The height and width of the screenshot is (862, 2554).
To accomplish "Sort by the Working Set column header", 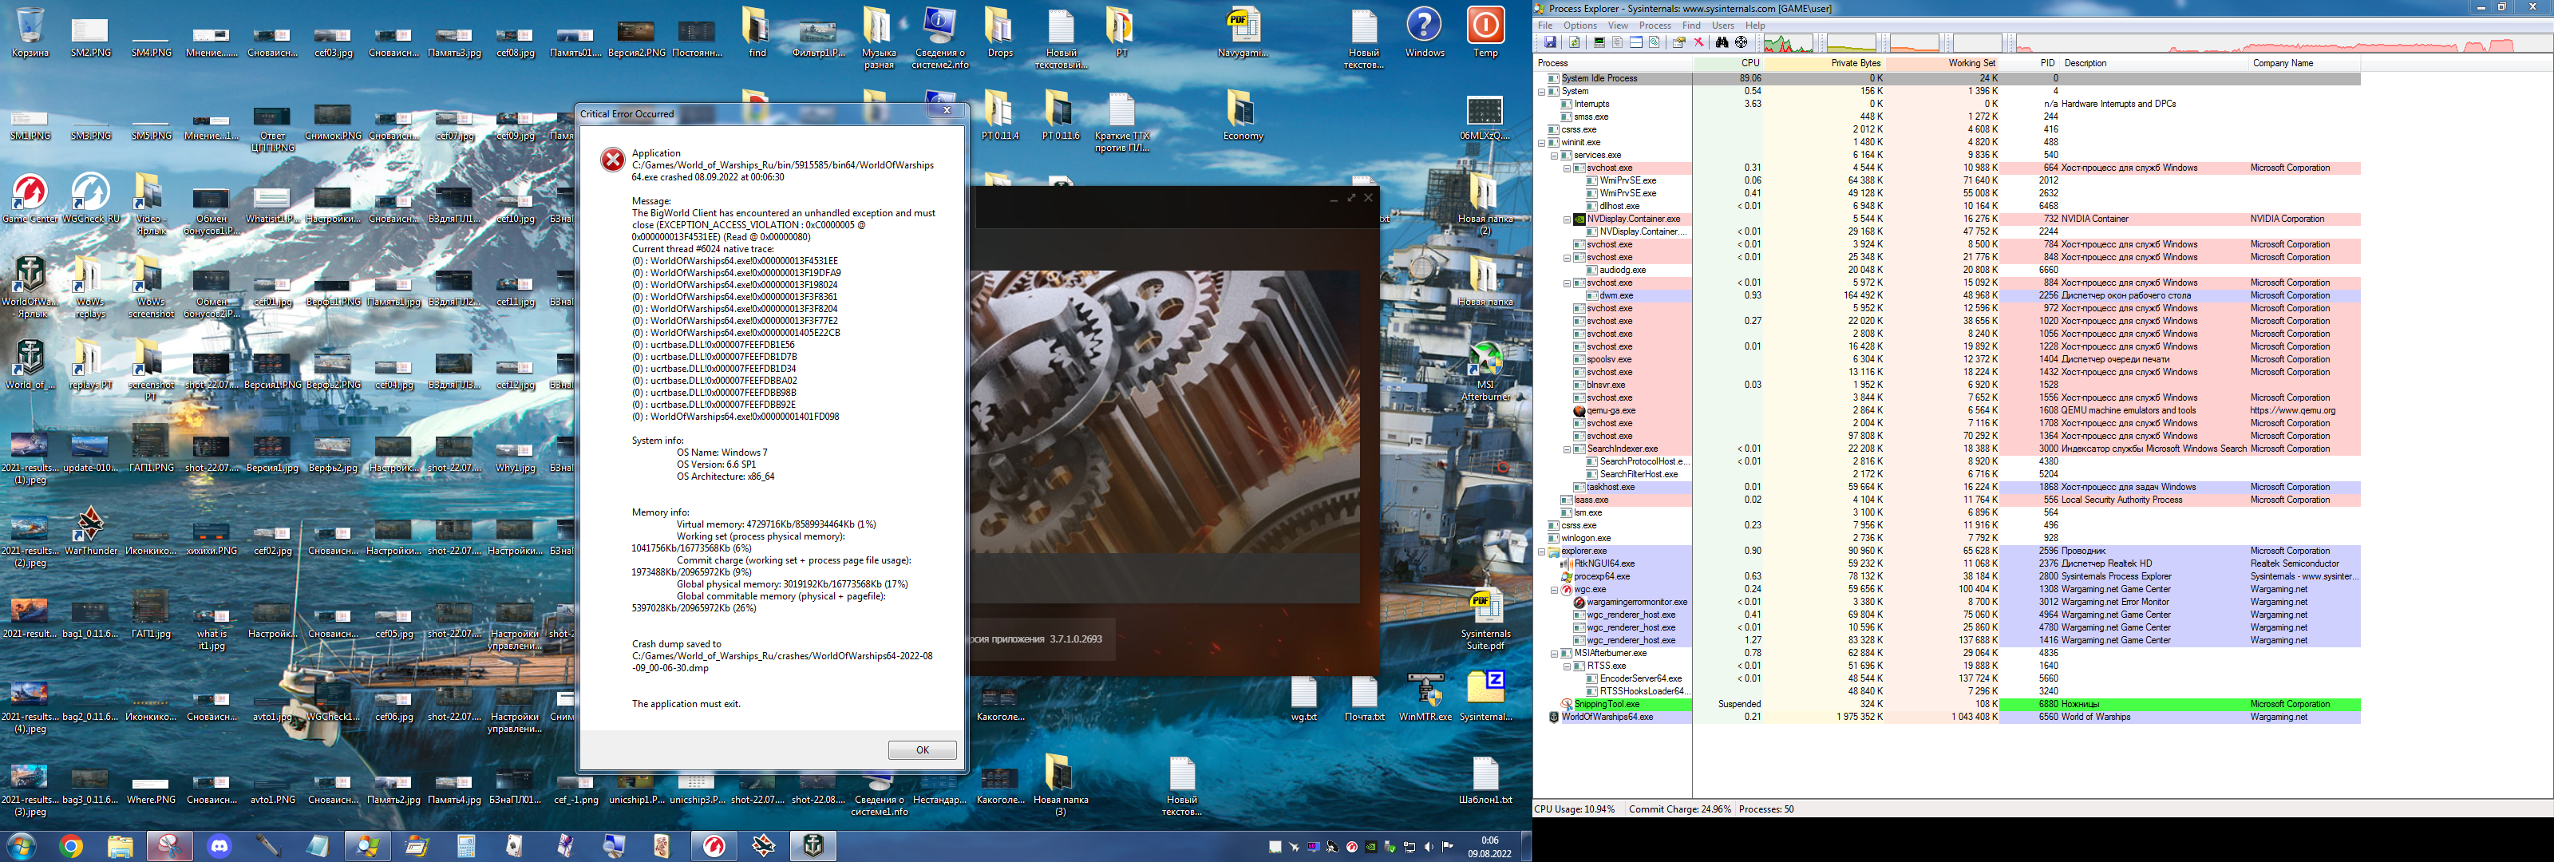I will tap(1941, 64).
